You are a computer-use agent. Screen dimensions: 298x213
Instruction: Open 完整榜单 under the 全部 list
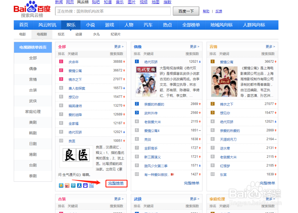[x=116, y=183]
